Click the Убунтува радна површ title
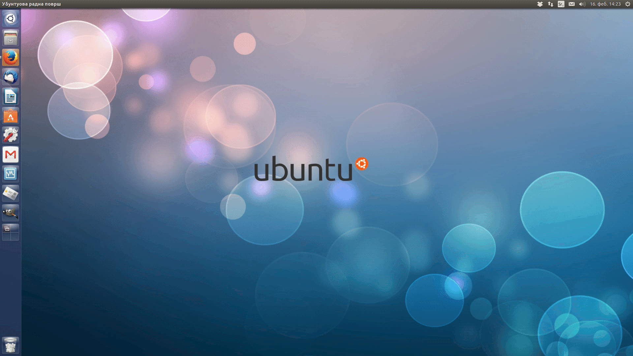 31,4
